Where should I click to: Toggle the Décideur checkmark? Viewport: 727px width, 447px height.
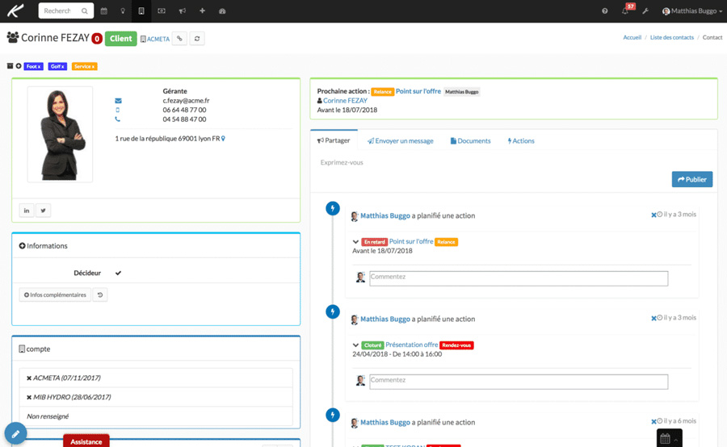118,274
